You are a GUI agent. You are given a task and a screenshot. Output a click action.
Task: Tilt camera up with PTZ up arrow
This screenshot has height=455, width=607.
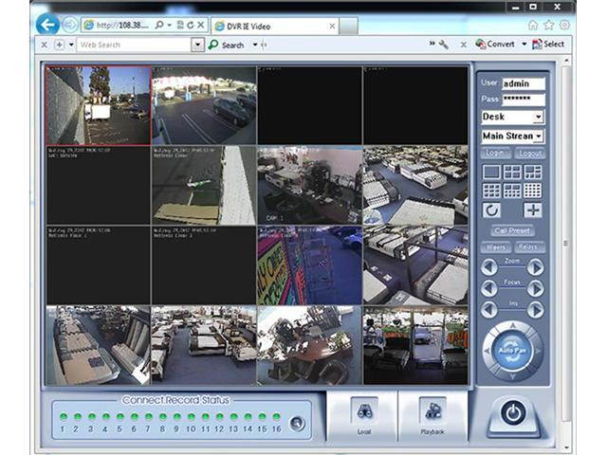pyautogui.click(x=512, y=326)
